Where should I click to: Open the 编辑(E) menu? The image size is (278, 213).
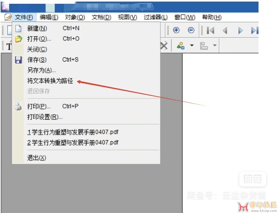(49, 17)
